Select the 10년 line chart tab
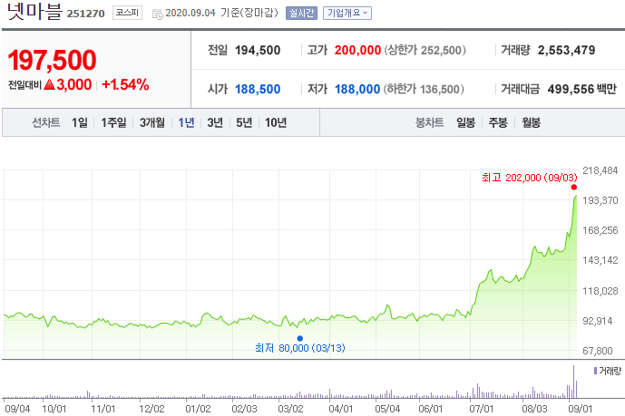Screen dimensions: 625x416 click(x=276, y=122)
